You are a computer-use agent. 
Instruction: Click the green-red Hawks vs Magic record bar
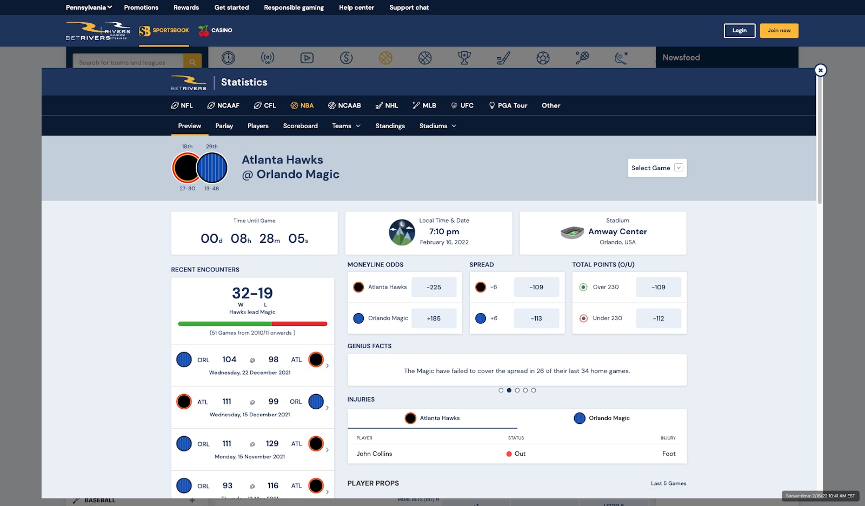(x=252, y=324)
